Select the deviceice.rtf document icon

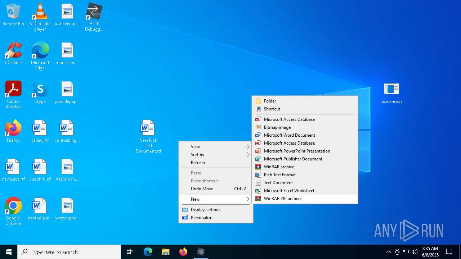pos(13,170)
